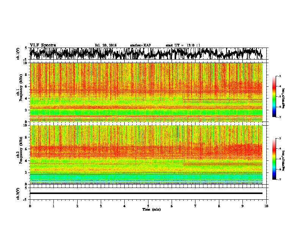Click the "1" minute tick label
300x231 pixels.
53,206
